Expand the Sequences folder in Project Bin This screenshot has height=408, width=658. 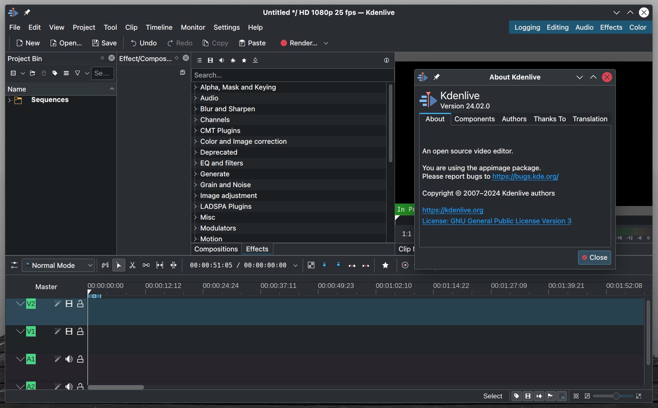pyautogui.click(x=9, y=100)
